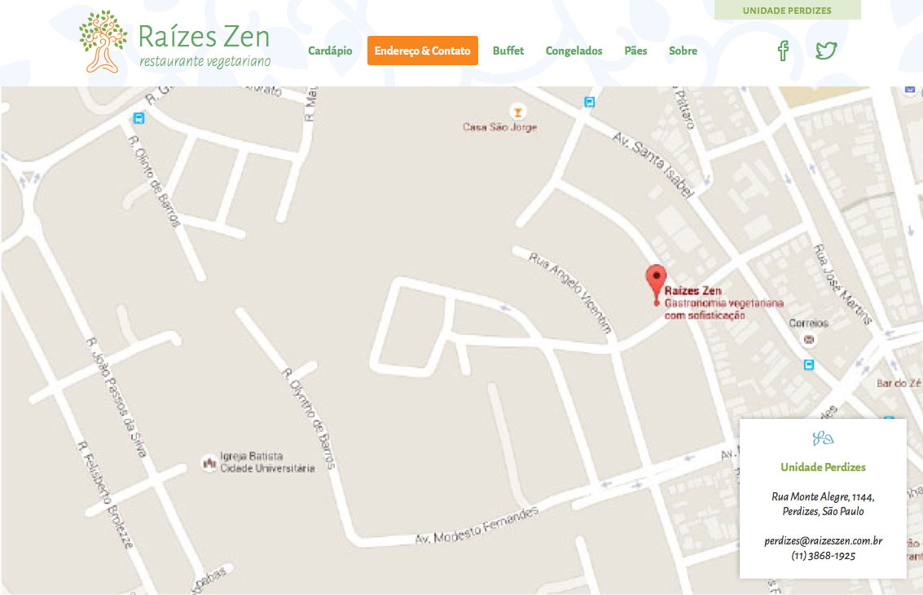
Task: Click the Unidade Perdizes card heading
Action: [x=823, y=467]
